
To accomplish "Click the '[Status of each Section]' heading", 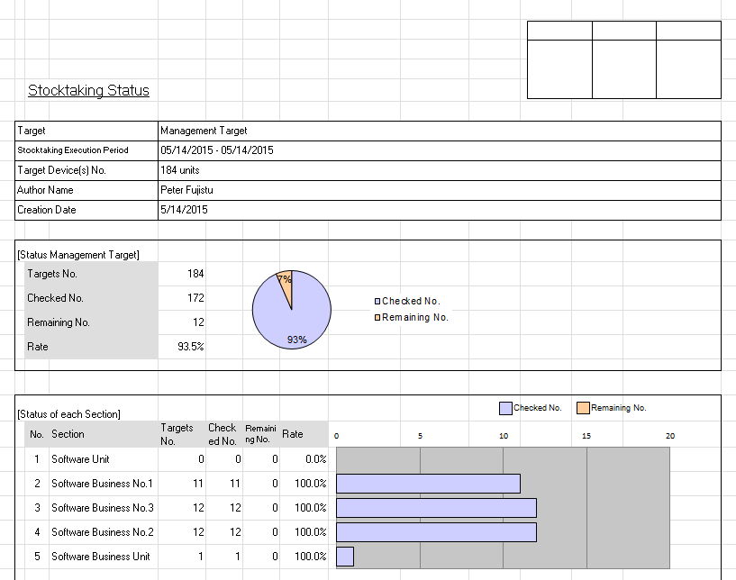I will point(69,414).
